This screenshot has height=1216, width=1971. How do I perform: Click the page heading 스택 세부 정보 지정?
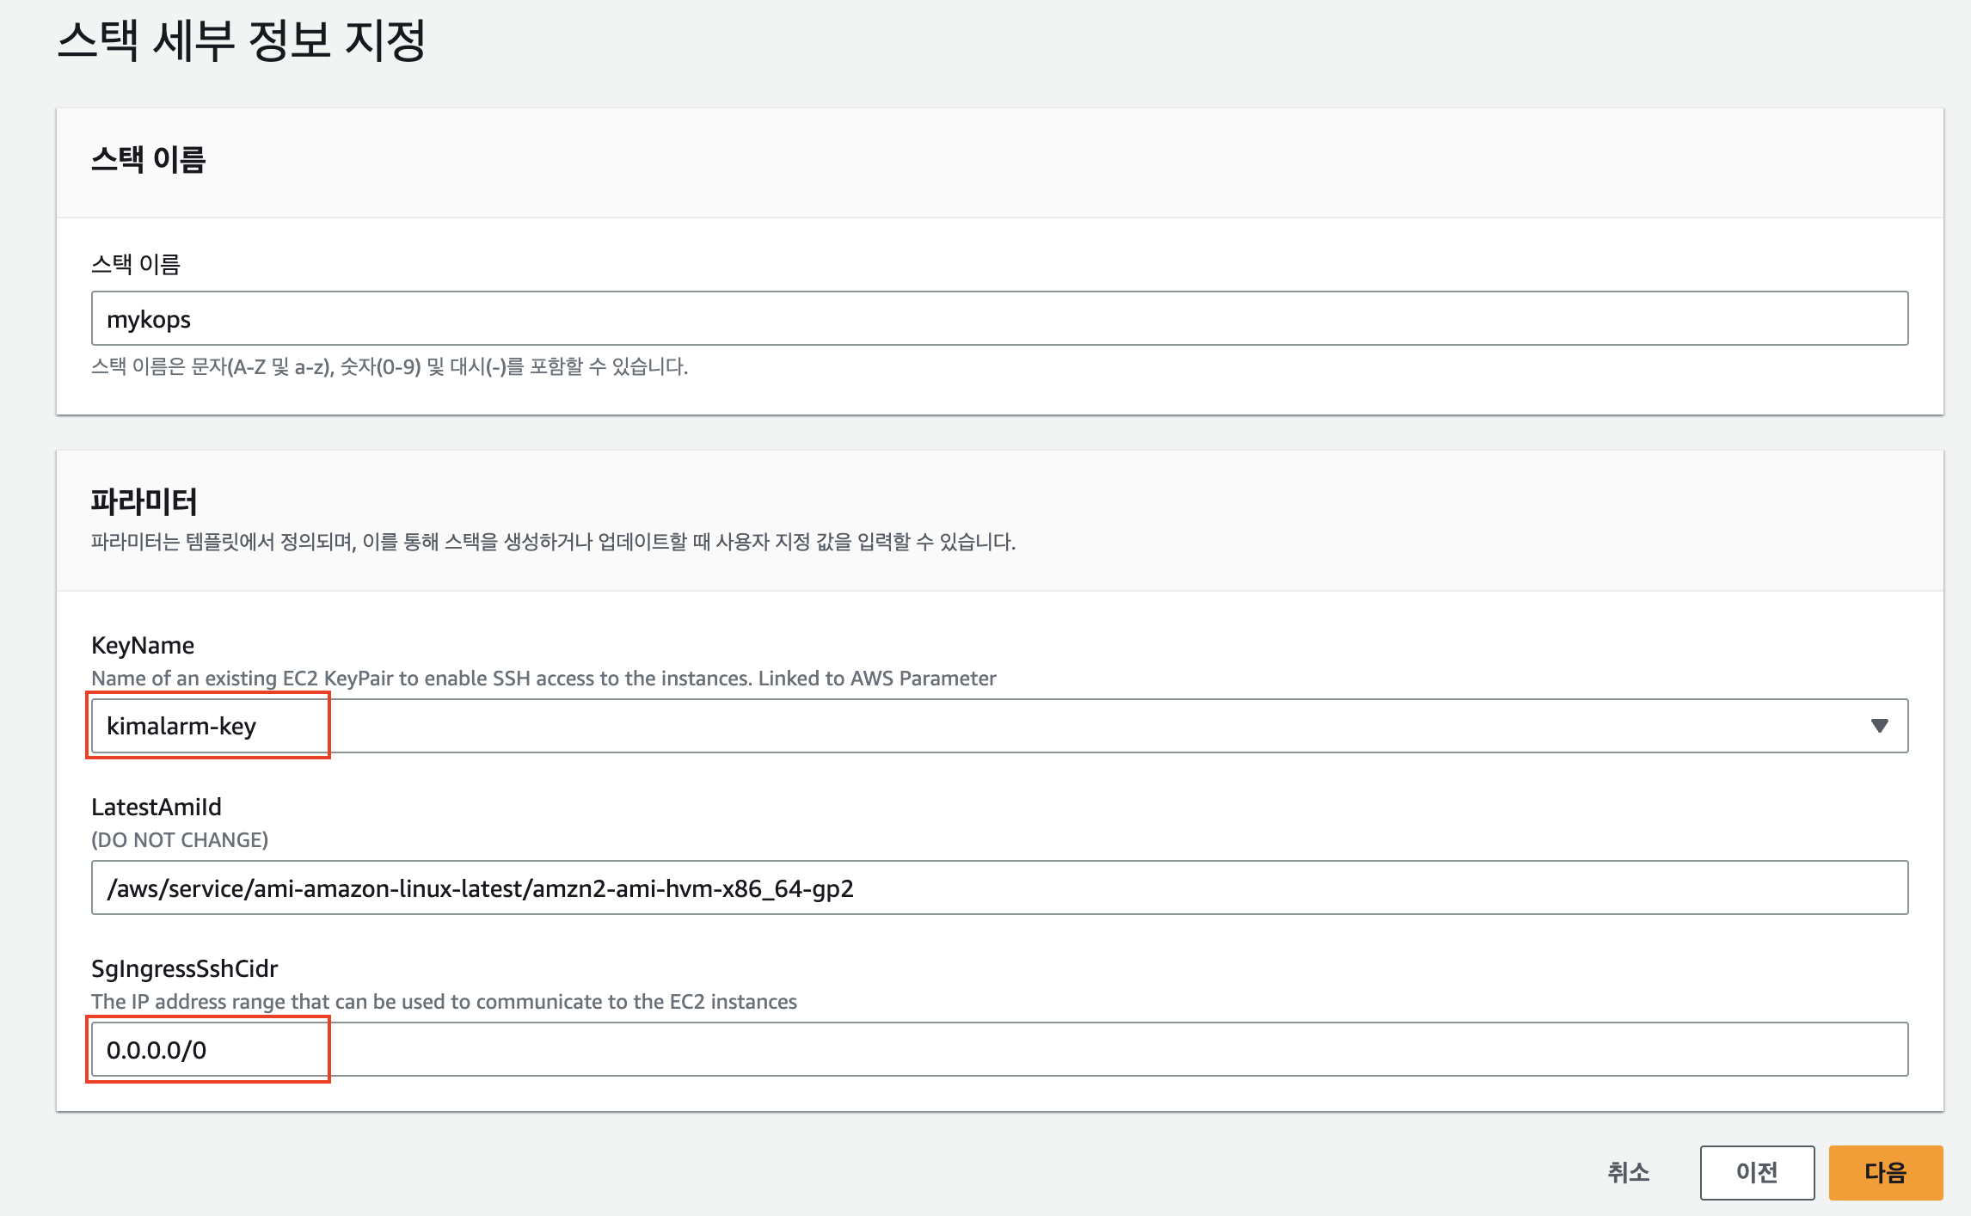242,40
